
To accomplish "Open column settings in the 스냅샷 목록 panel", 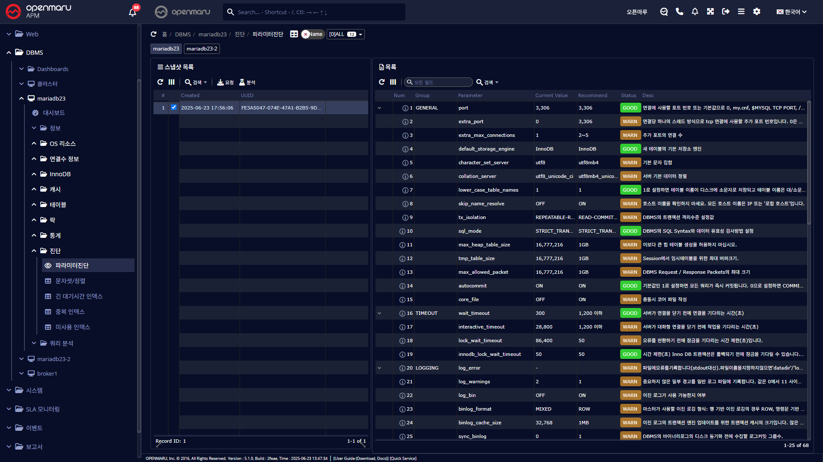I will tap(171, 82).
